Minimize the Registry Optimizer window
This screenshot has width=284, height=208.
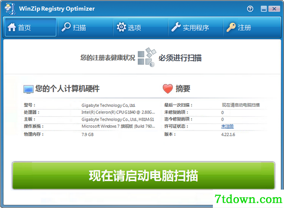(264, 9)
